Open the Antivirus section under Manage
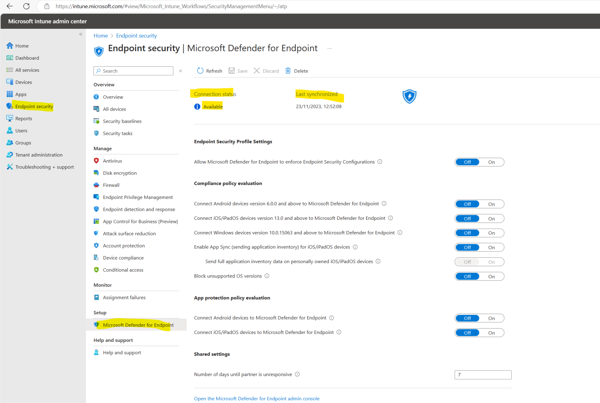 [x=112, y=161]
